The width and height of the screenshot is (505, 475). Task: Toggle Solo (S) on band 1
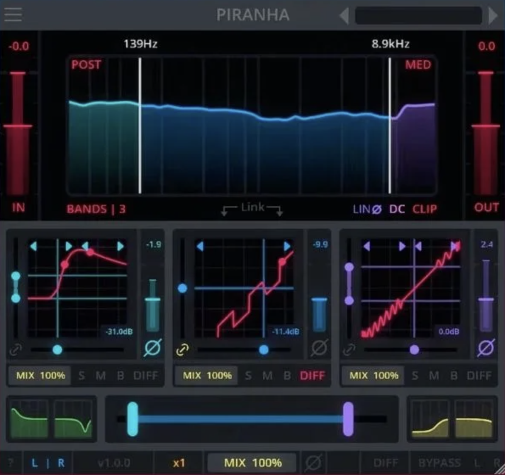click(81, 376)
